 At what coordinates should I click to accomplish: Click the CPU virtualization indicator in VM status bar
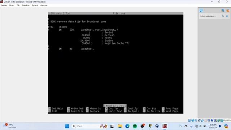pos(215,120)
